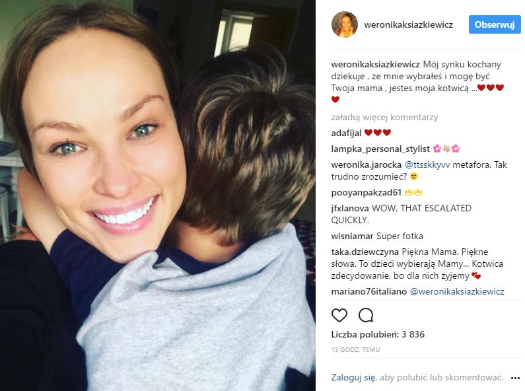Open the @weronikaksiazkiewicz mention in last comment
Image resolution: width=525 pixels, height=391 pixels.
click(457, 291)
